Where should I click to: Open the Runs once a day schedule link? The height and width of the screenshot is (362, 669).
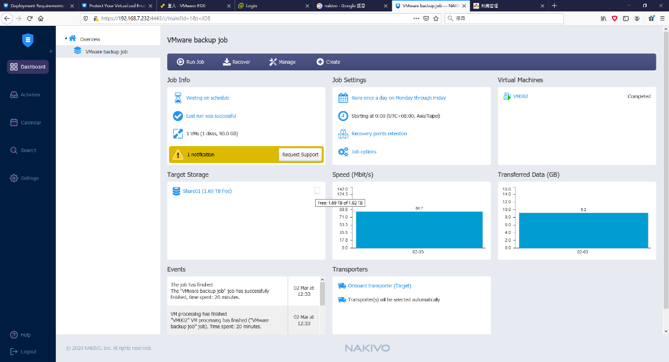click(x=398, y=97)
